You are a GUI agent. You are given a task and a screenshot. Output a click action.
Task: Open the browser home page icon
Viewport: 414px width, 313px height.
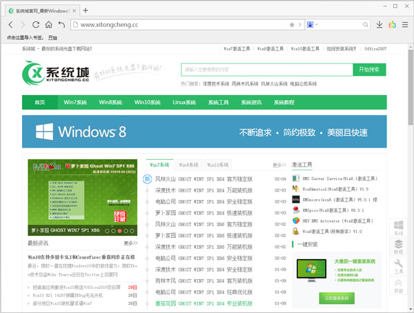[x=48, y=25]
